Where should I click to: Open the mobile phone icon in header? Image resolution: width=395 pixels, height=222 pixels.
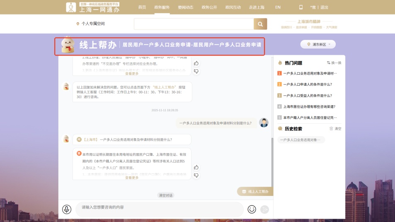(x=301, y=7)
